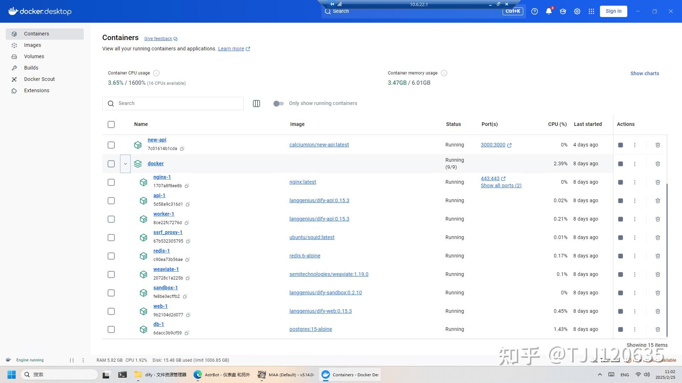Switch to the Builds section
682x383 pixels.
(31, 68)
